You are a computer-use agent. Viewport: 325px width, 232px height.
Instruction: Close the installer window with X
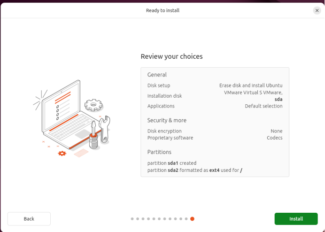click(317, 10)
